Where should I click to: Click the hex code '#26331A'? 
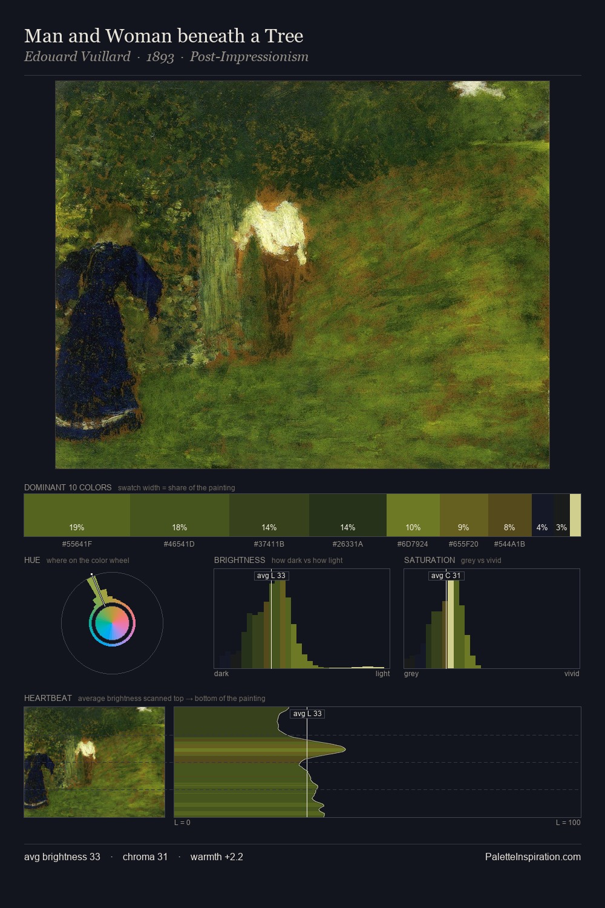point(348,544)
